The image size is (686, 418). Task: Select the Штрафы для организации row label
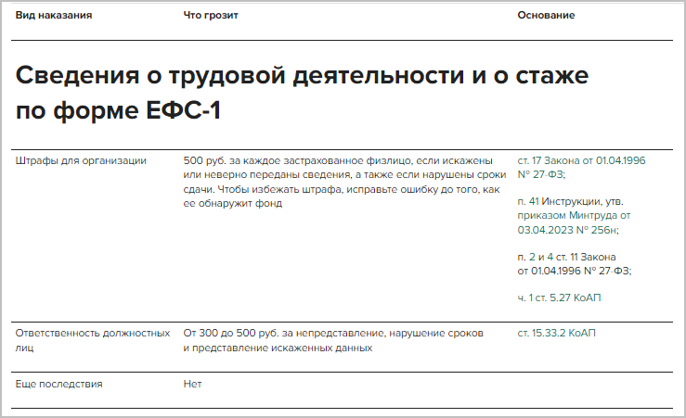click(81, 160)
